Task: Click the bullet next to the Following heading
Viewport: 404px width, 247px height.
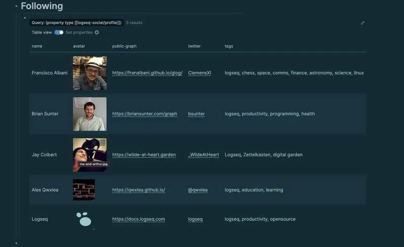Action: 16,6
